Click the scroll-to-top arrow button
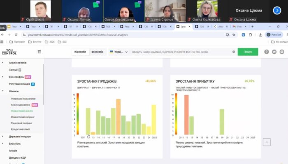288x164 pixels. pyautogui.click(x=267, y=142)
